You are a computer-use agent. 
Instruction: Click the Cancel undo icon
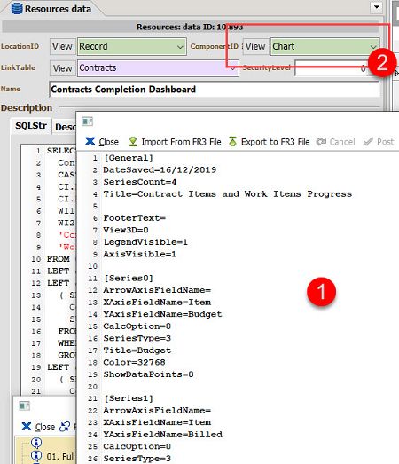coord(321,142)
